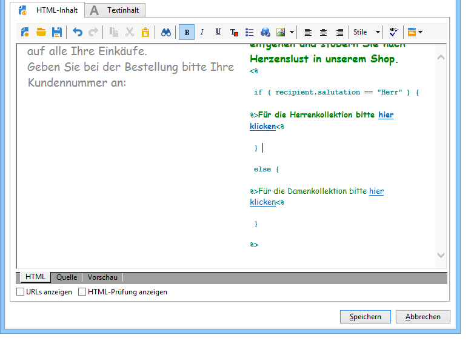Click scrollbar up arrow in editor
The image size is (471, 341).
tap(441, 58)
